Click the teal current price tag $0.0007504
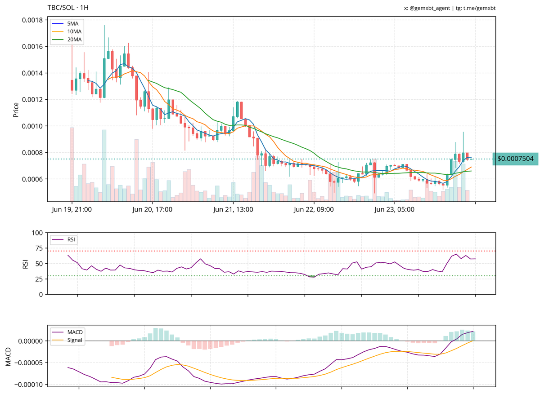This screenshot has height=394, width=540. pyautogui.click(x=516, y=159)
